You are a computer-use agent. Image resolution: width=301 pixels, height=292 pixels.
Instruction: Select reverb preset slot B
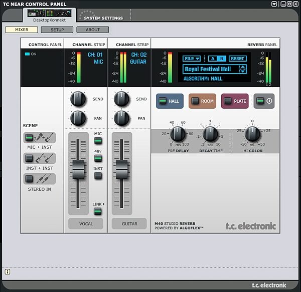[222, 59]
